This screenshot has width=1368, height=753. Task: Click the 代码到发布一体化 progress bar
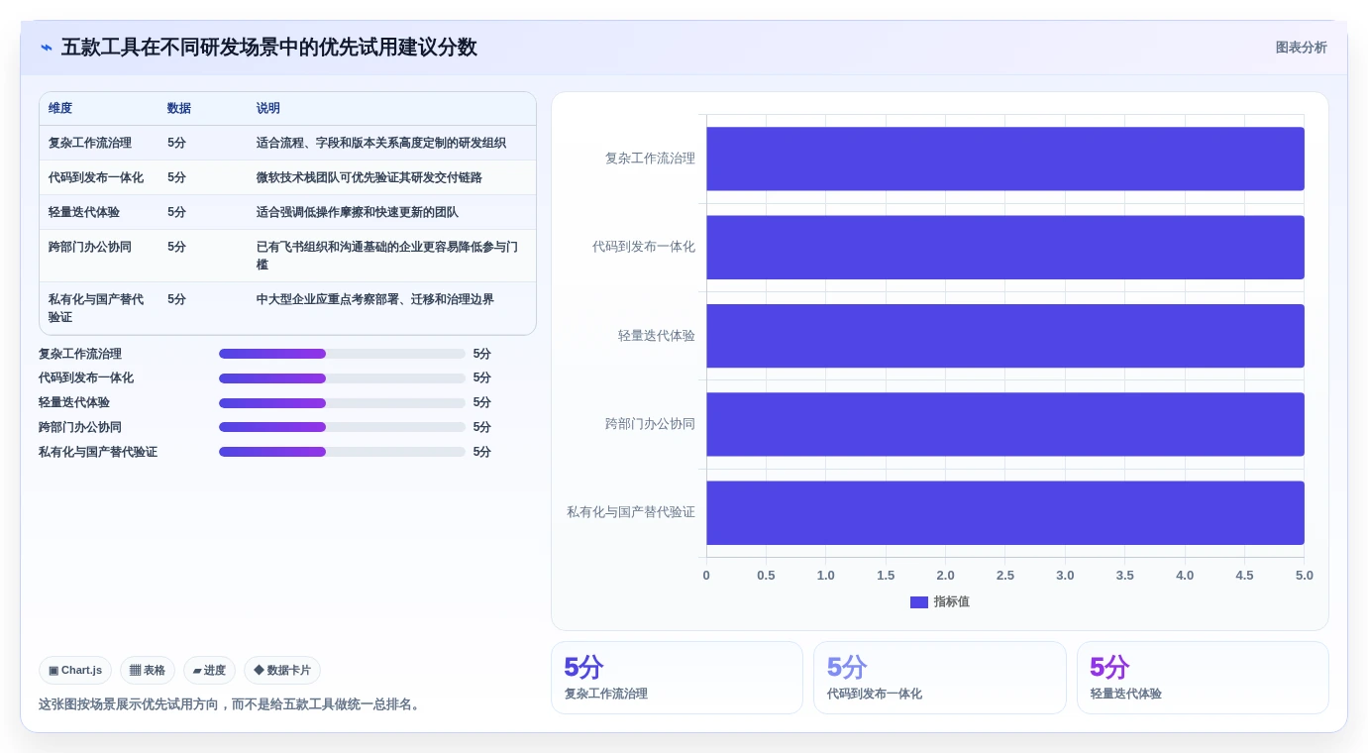(342, 378)
